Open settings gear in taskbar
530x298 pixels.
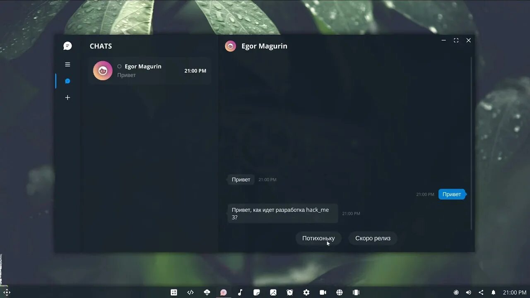306,292
